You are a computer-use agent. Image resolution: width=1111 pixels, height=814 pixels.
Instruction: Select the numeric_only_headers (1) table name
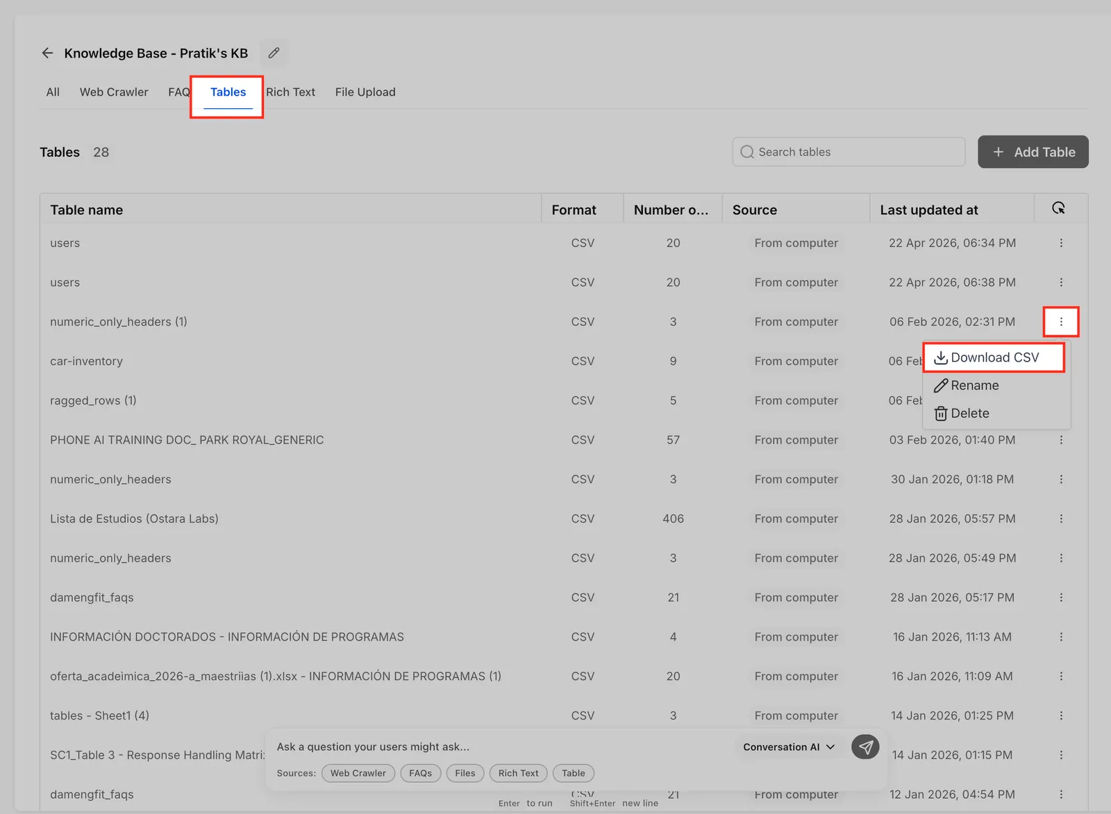point(119,322)
